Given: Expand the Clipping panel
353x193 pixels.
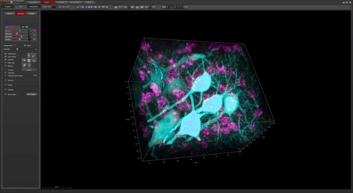Looking at the screenshot, I should coord(5,90).
